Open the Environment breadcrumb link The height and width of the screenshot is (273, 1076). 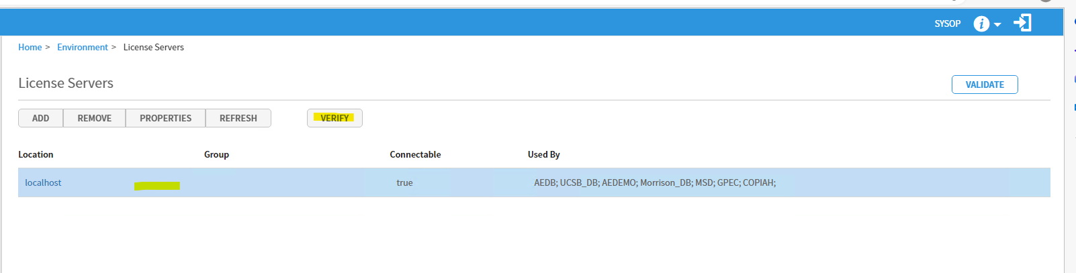(82, 47)
